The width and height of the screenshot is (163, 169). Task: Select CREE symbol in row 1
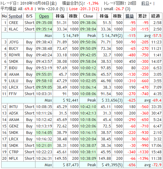14,23
